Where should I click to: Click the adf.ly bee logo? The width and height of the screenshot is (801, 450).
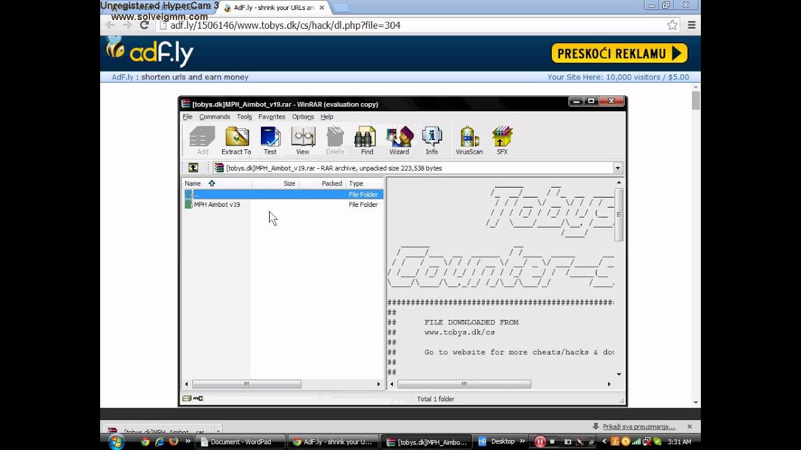click(150, 52)
